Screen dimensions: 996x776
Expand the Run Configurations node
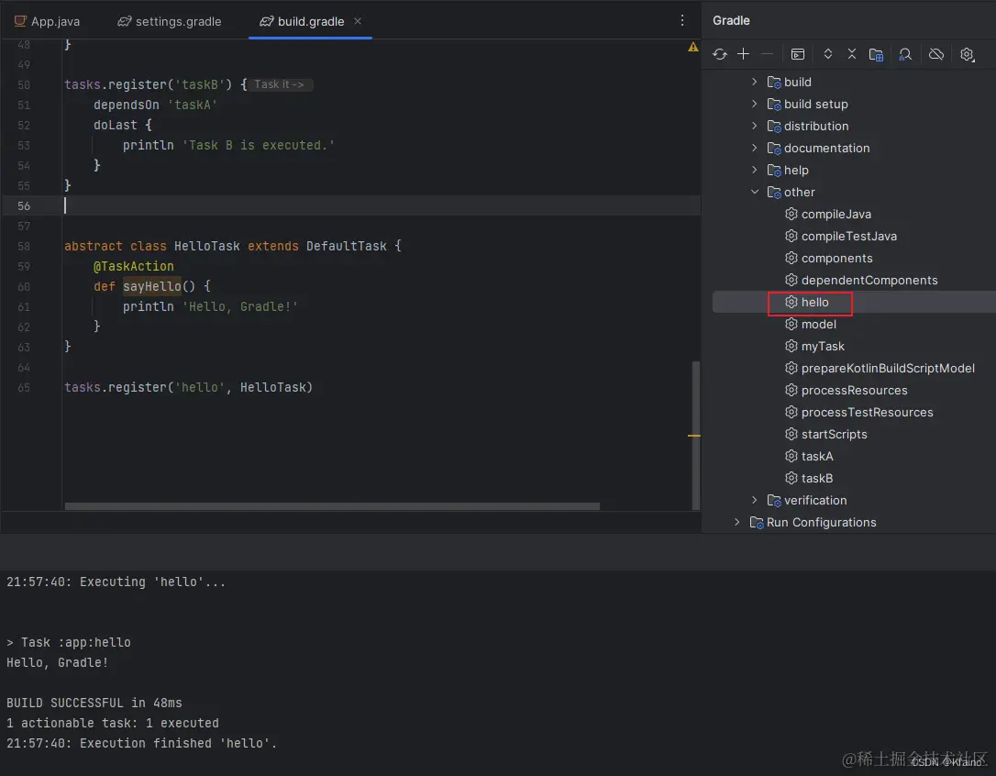[736, 522]
